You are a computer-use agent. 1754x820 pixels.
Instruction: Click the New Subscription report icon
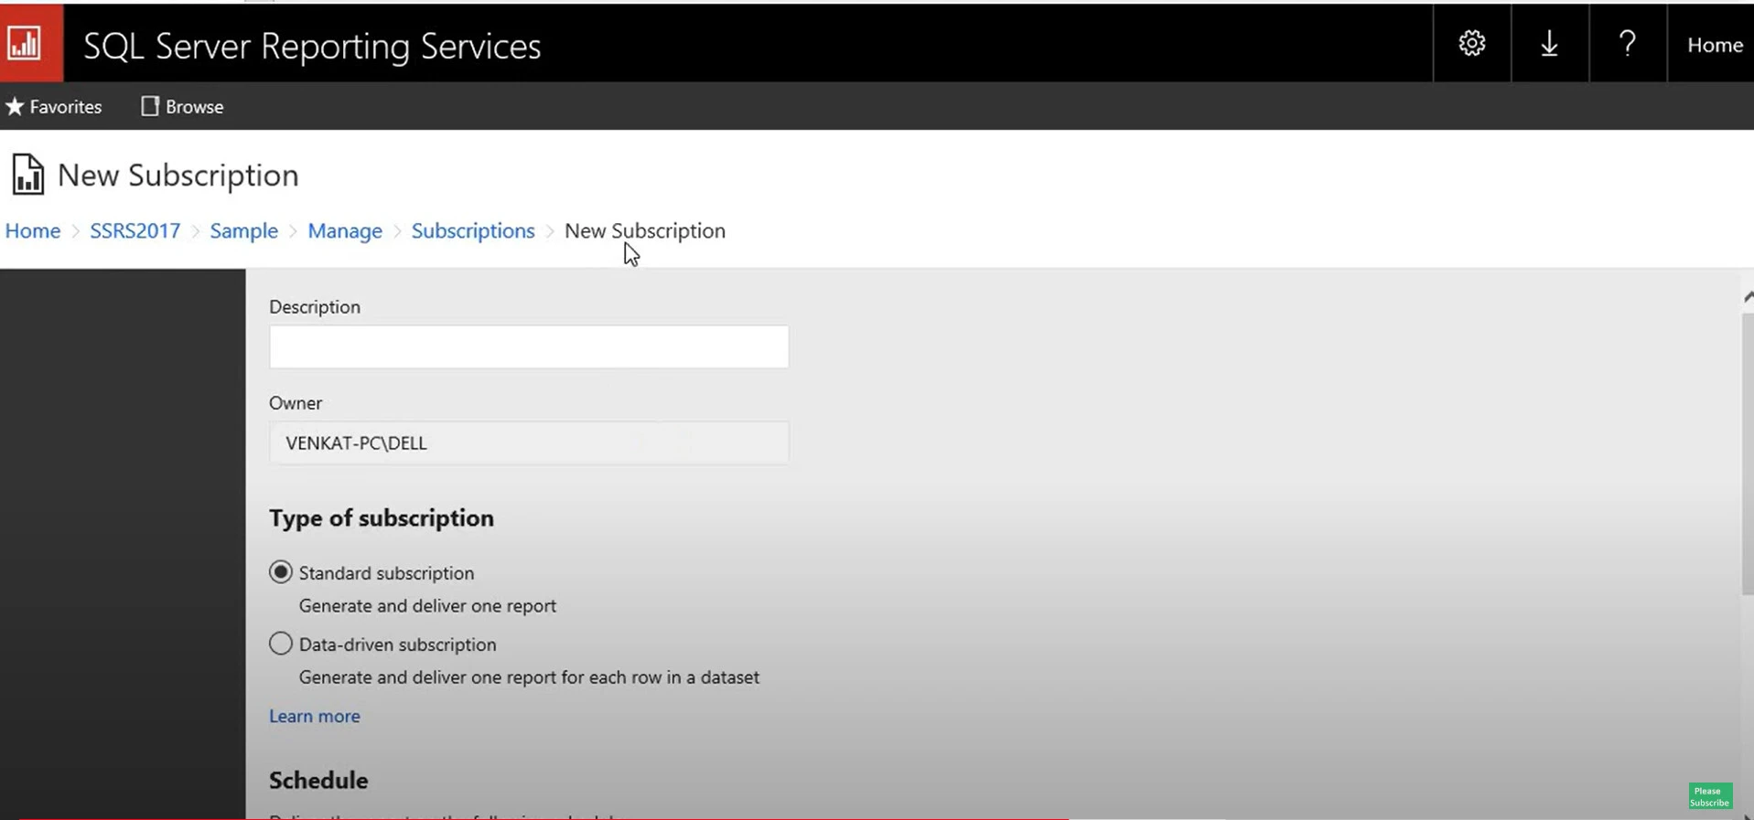pos(27,175)
